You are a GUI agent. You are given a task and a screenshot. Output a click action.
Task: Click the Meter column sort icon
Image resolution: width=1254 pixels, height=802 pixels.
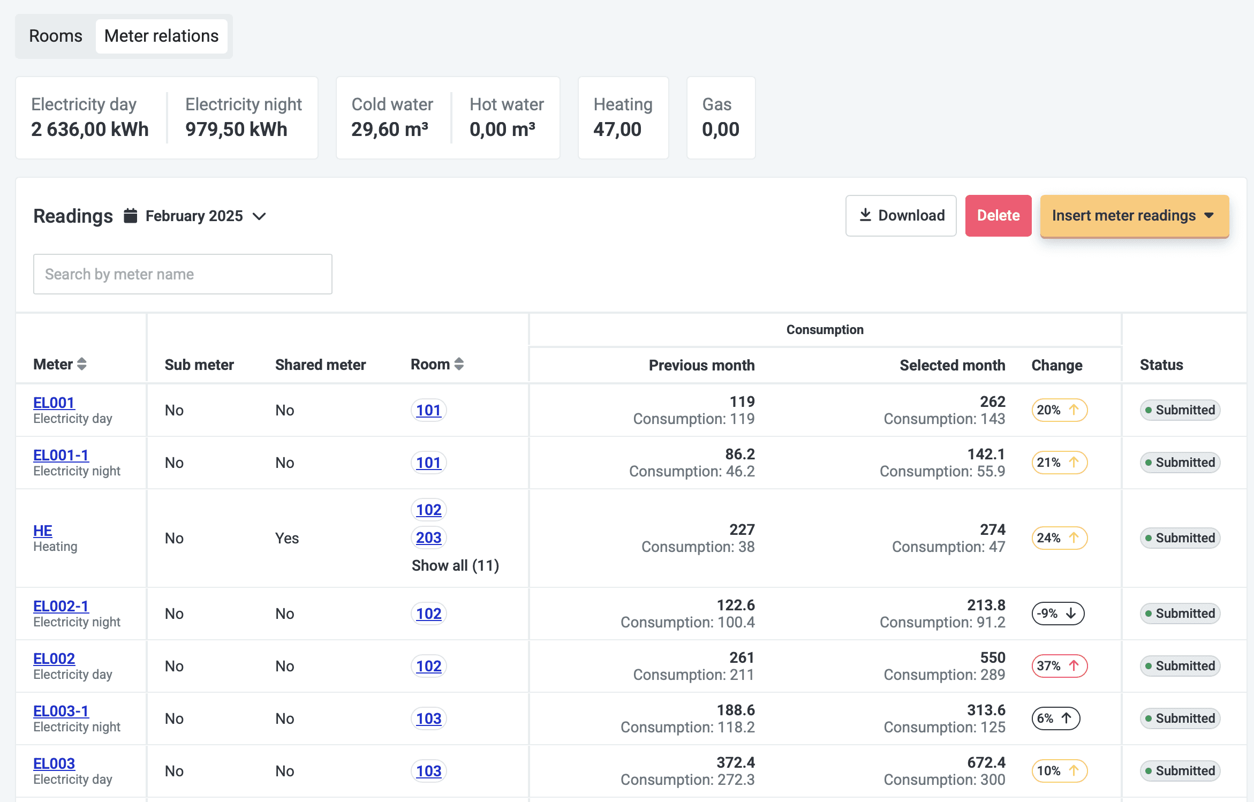pos(82,364)
